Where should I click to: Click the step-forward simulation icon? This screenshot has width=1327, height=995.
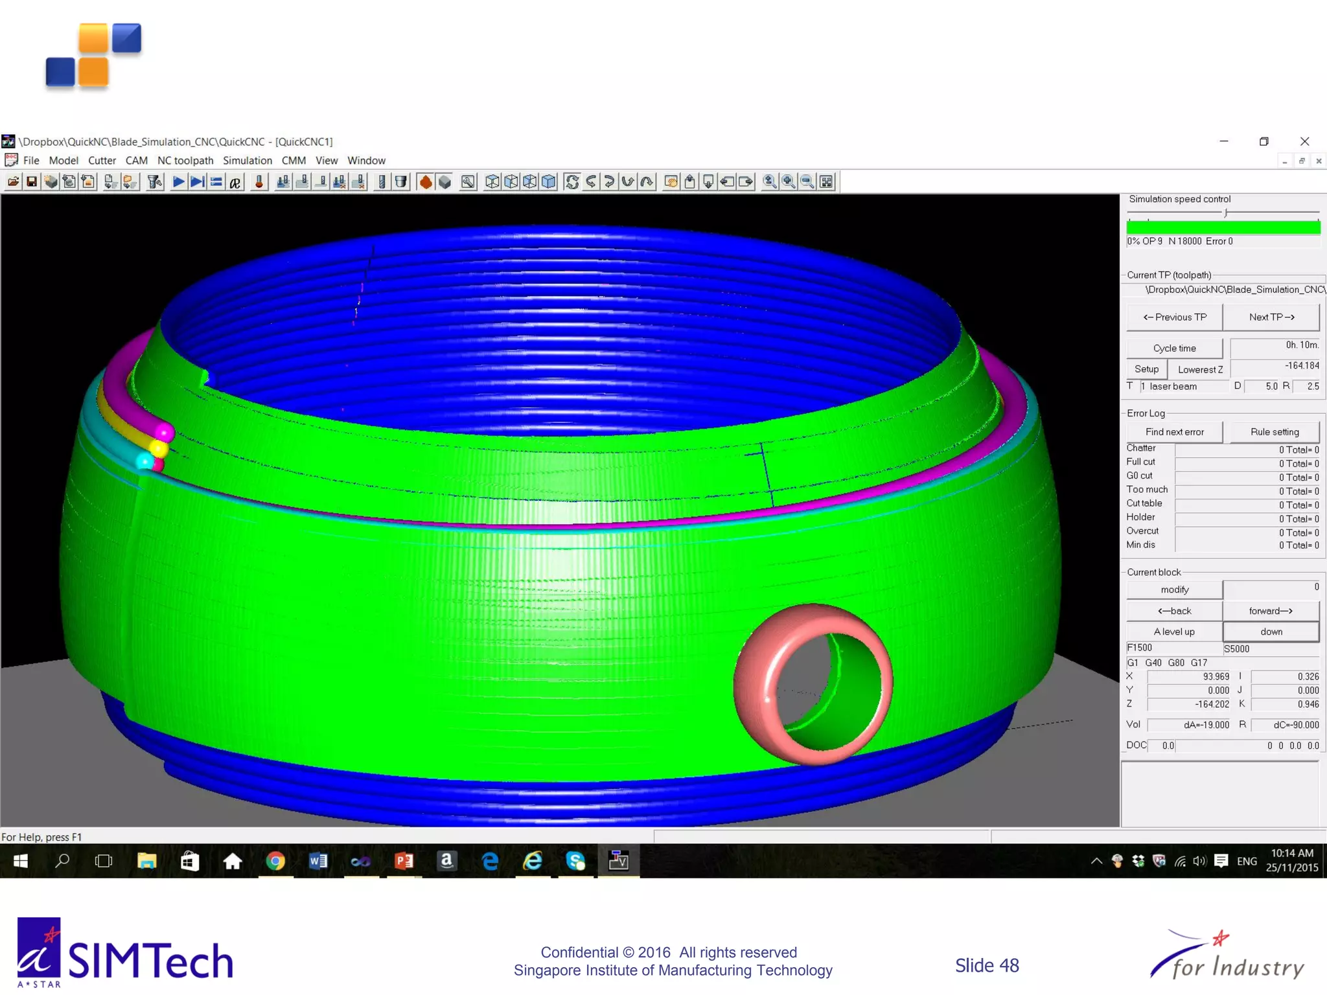coord(197,182)
